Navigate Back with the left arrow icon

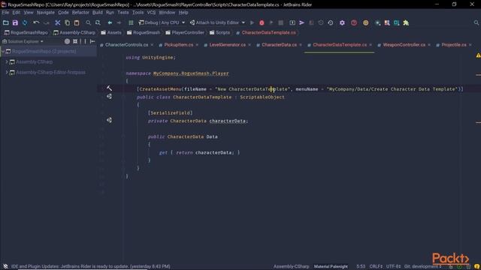coord(110,22)
